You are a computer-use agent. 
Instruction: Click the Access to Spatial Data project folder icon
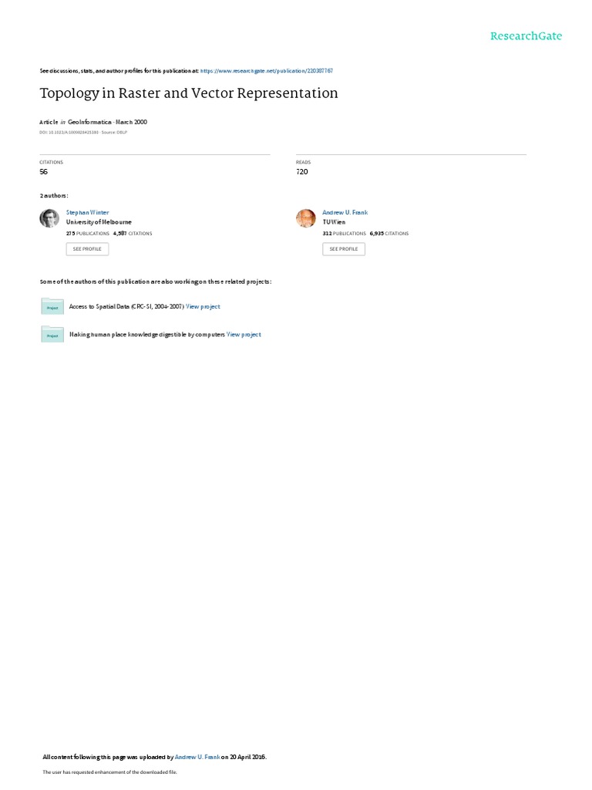point(52,306)
